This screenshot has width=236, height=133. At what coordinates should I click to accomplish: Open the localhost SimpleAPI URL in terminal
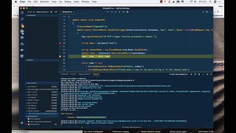(91, 117)
